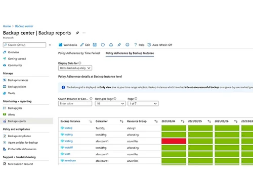Open Backup policies in sidebar
253x189 pixels.
pyautogui.click(x=17, y=87)
